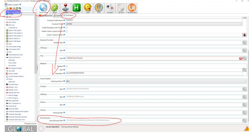Select Amstrad GX4000 in system list

coord(14,20)
